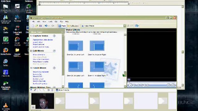
Task: Click Import audio or music link
Action: 41,47
